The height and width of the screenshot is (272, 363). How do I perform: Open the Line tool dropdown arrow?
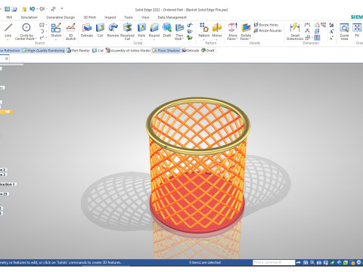point(8,39)
